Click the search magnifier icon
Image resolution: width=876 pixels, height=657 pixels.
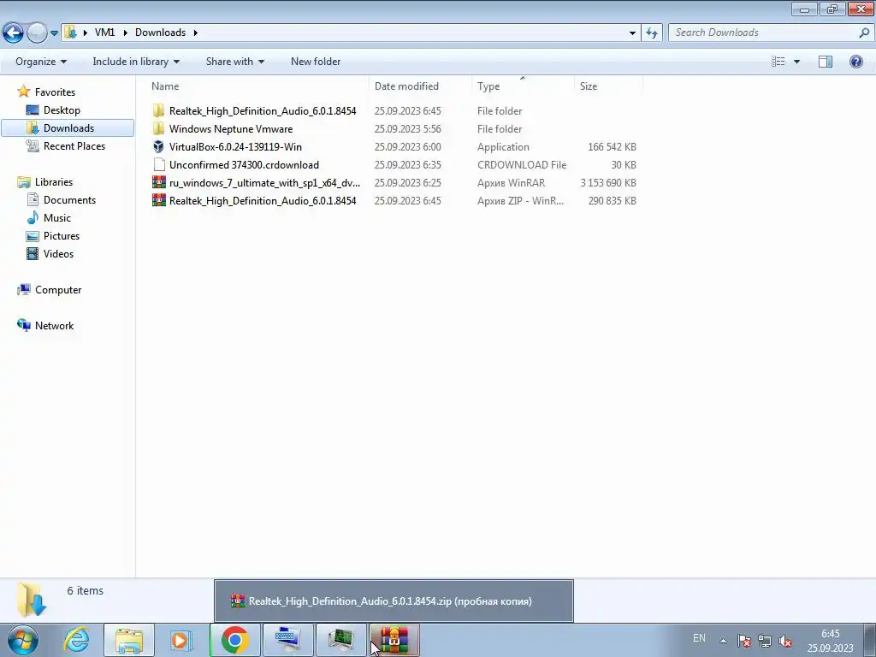click(x=864, y=33)
